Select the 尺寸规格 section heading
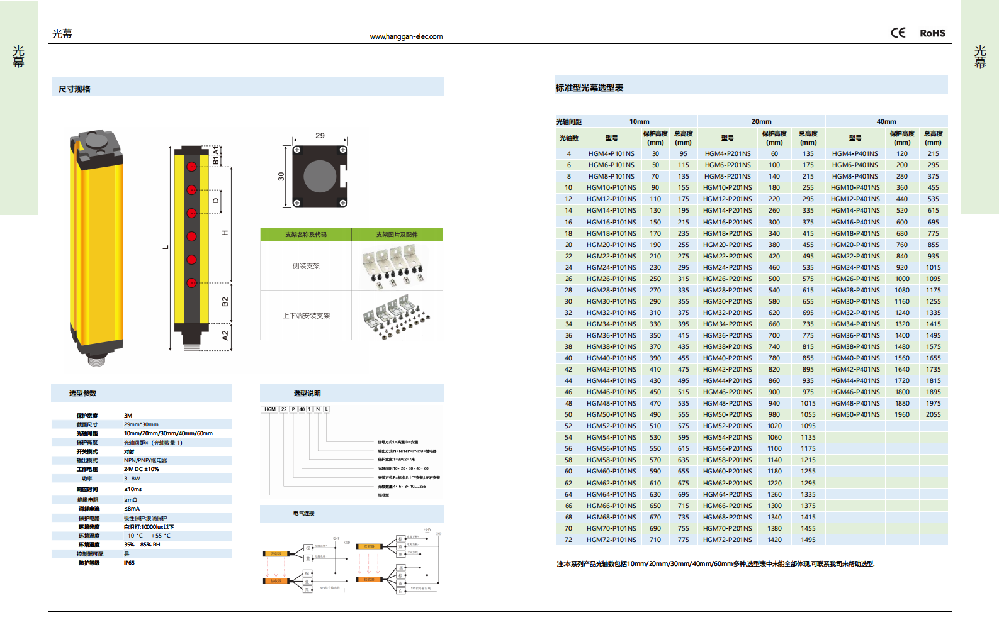Screen dimensions: 999x620 click(74, 89)
